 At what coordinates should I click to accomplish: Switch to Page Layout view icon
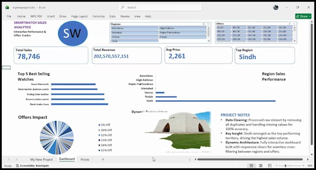click(x=261, y=165)
